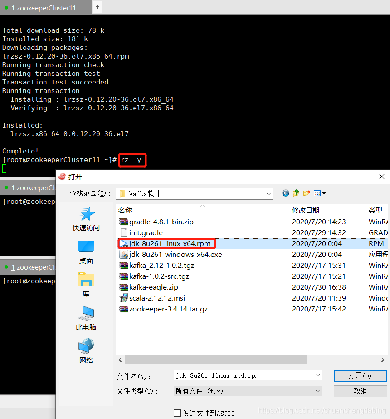
Task: Open Network (网络) in sidebar
Action: 86,351
